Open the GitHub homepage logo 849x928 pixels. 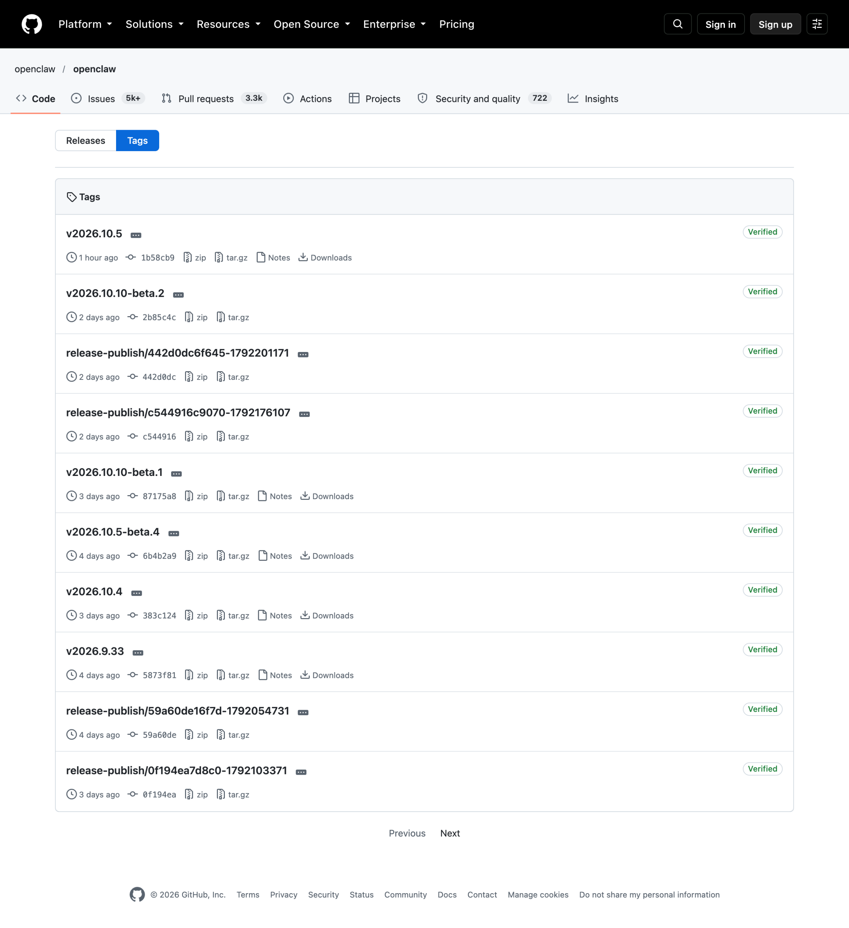tap(32, 24)
